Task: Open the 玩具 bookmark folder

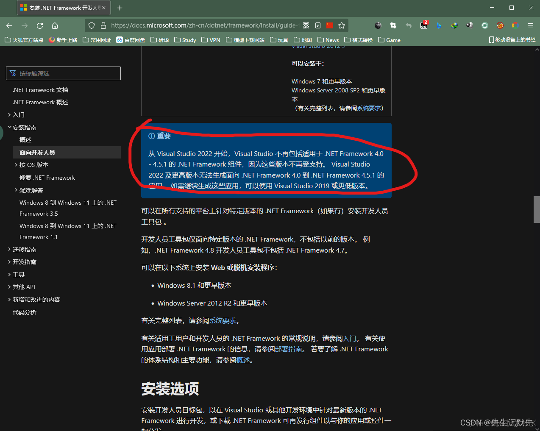Action: click(279, 40)
